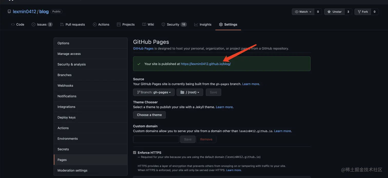Click Learn more link under Custom domain
Screen dimensions: 388x178
pyautogui.click(x=283, y=131)
